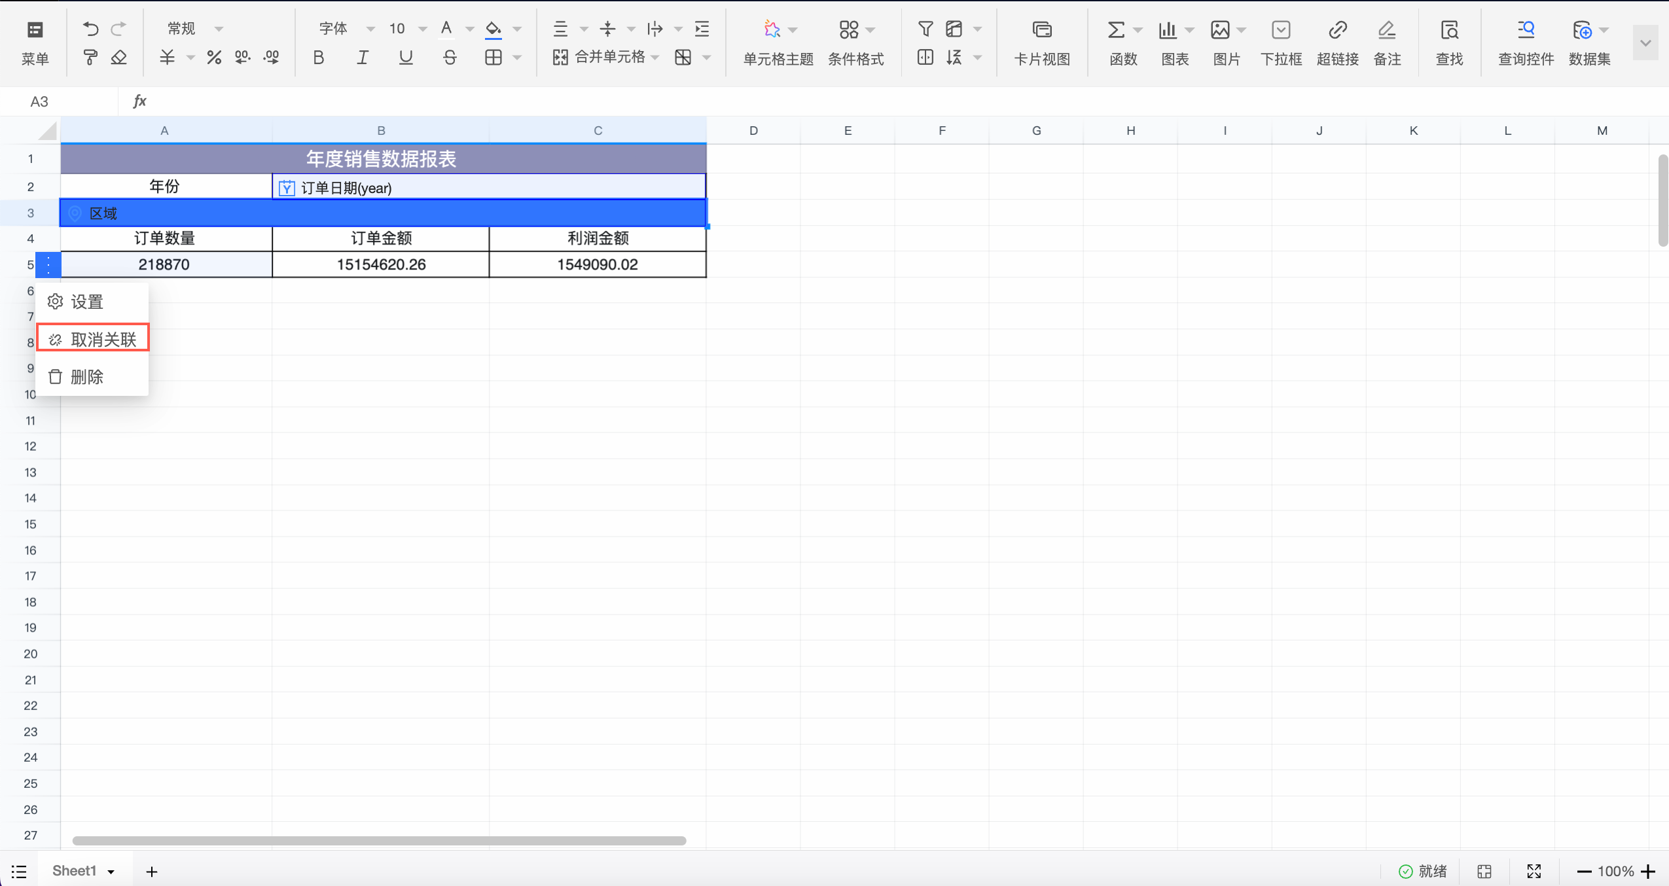Click the fill color bucket swatch
Image resolution: width=1669 pixels, height=886 pixels.
pyautogui.click(x=493, y=29)
